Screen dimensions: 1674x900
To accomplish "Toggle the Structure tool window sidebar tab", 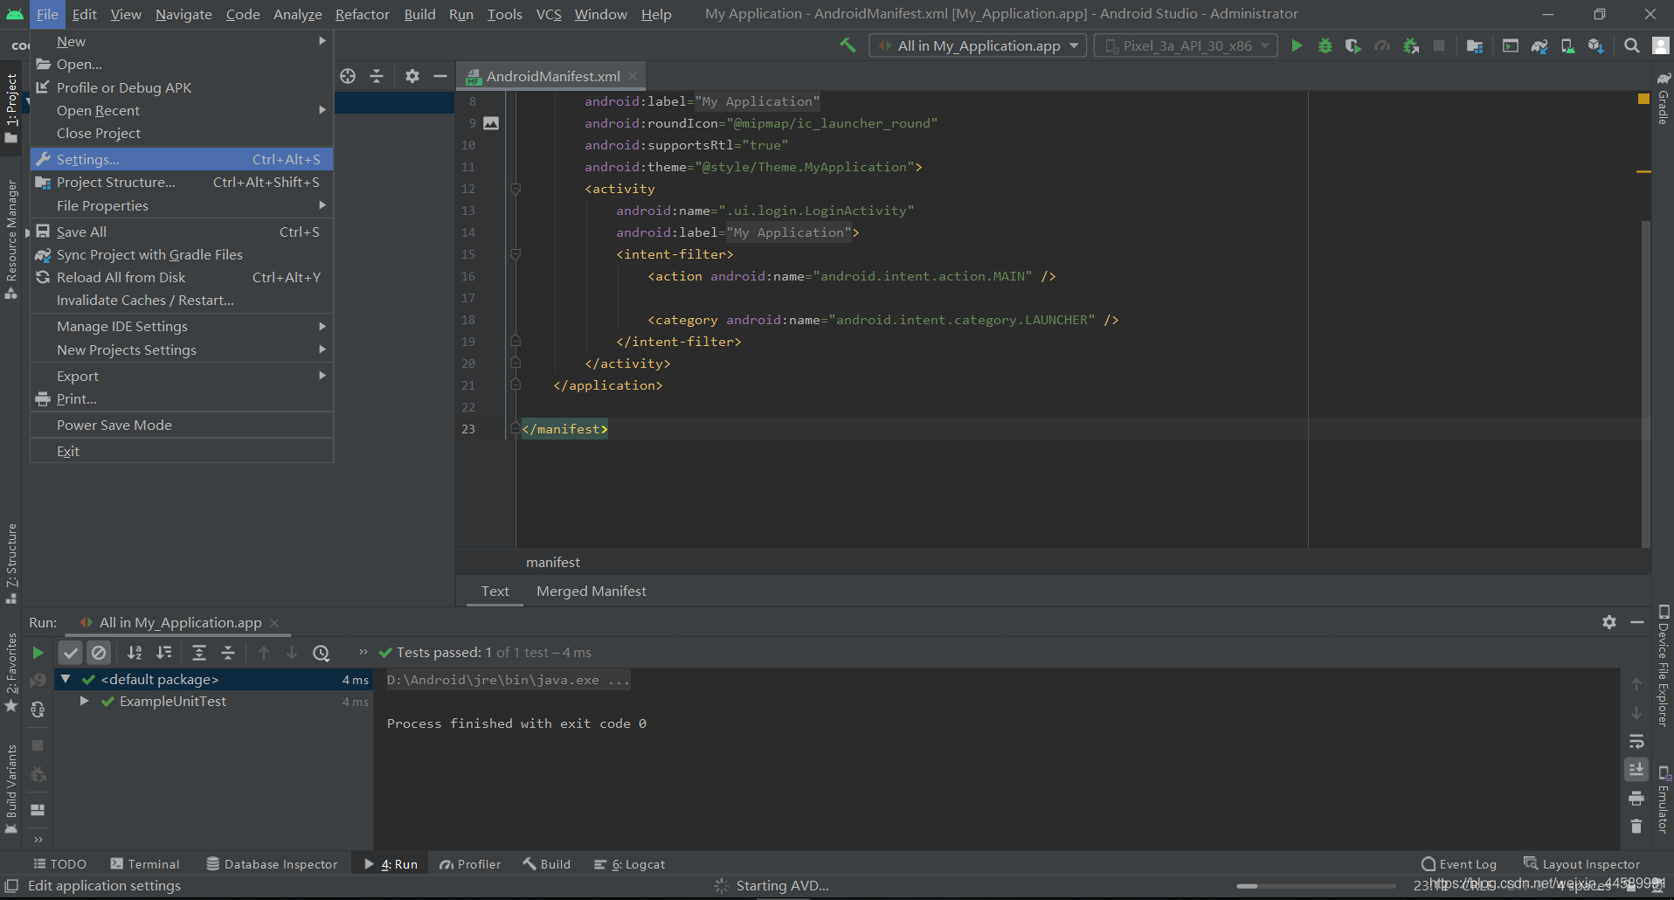I will [11, 564].
